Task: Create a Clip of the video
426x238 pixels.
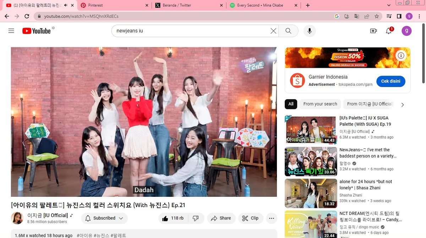Action: (x=251, y=218)
